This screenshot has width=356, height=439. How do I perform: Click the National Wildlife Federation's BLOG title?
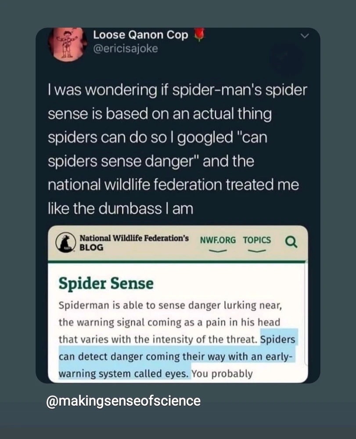134,242
